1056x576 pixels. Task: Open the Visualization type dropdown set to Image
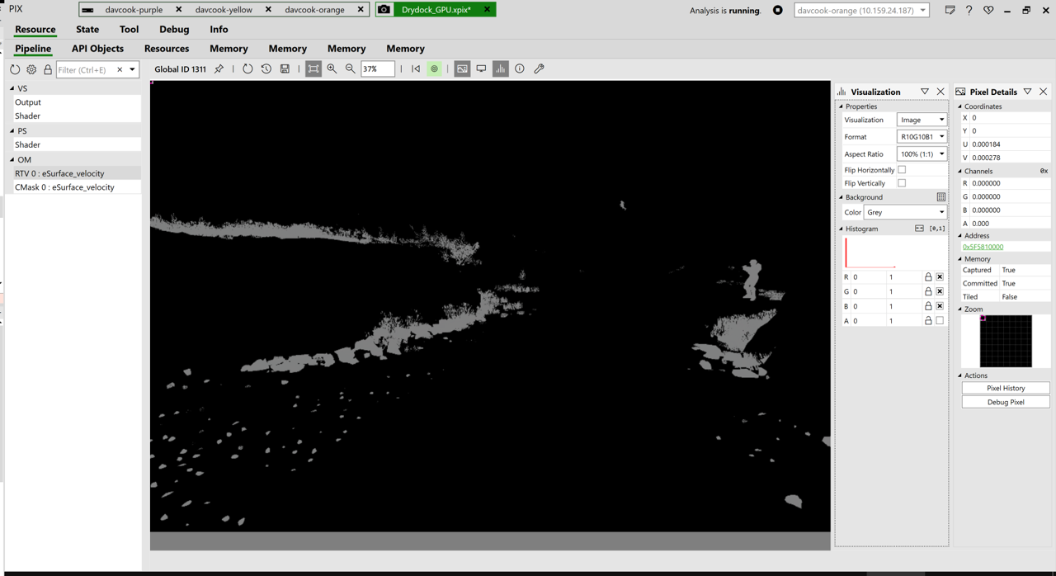[922, 120]
